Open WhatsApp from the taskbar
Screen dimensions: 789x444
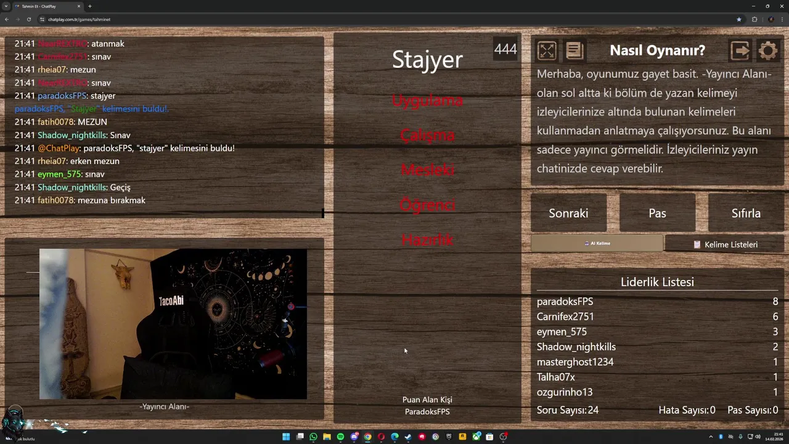coord(313,437)
